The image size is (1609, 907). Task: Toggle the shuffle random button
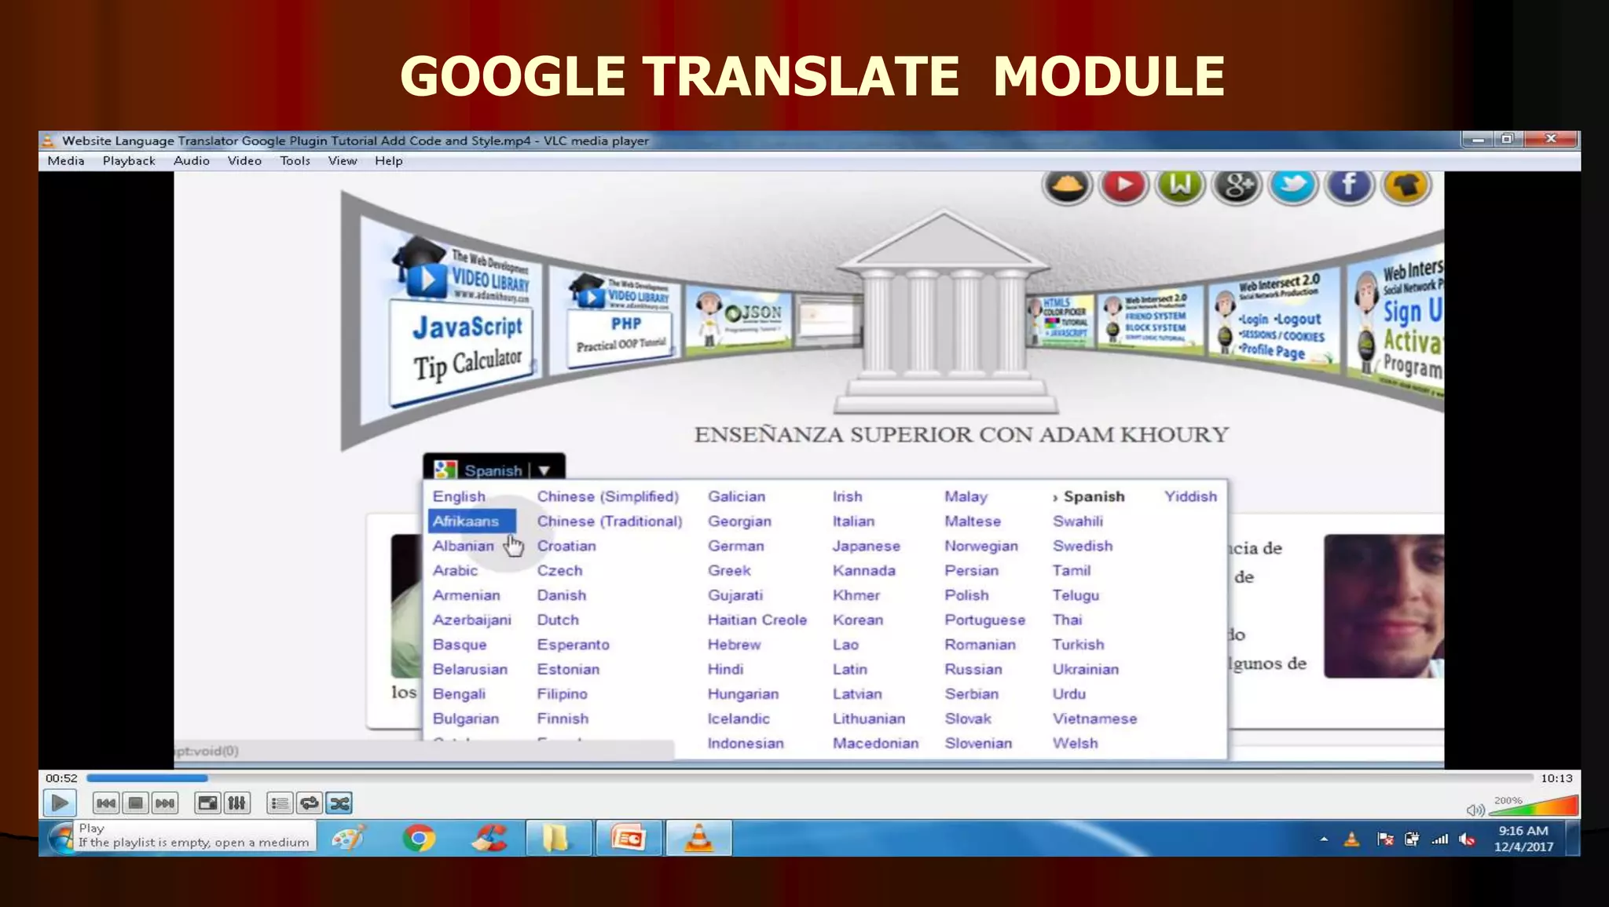[x=339, y=803]
